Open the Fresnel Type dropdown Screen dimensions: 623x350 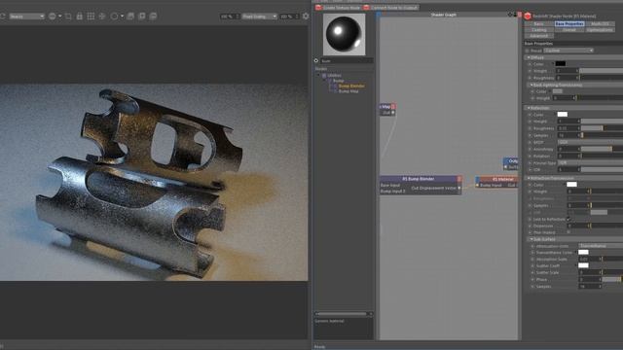coord(590,162)
